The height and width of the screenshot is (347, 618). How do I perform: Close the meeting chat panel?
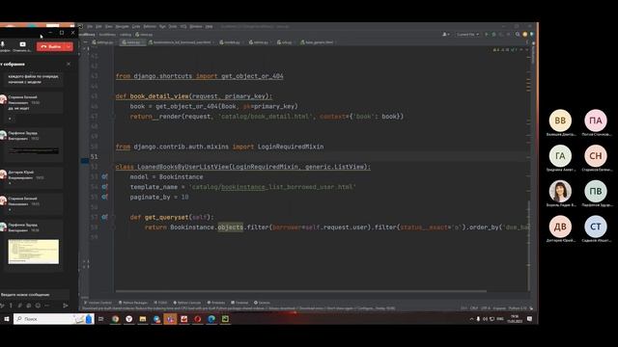tap(69, 64)
